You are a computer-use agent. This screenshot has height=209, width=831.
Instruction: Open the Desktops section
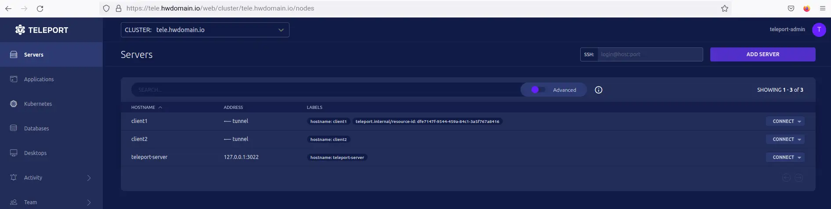(x=51, y=153)
